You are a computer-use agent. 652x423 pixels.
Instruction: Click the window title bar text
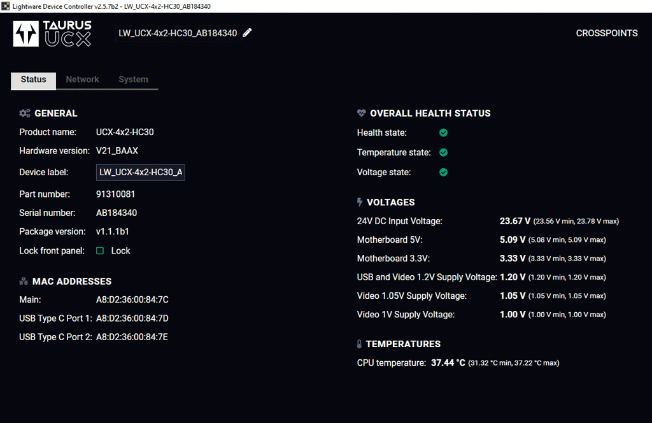pyautogui.click(x=111, y=6)
